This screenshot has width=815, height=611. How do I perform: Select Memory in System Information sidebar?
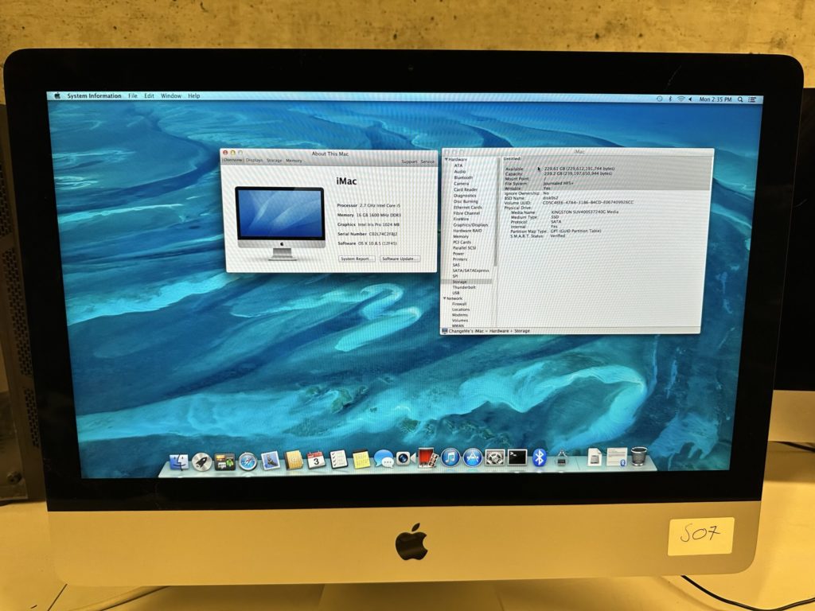pyautogui.click(x=461, y=236)
